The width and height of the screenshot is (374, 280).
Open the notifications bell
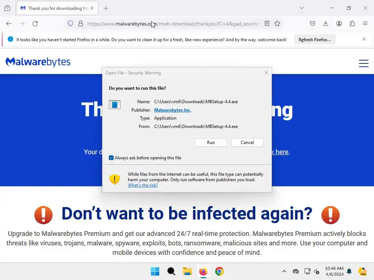[x=350, y=271]
